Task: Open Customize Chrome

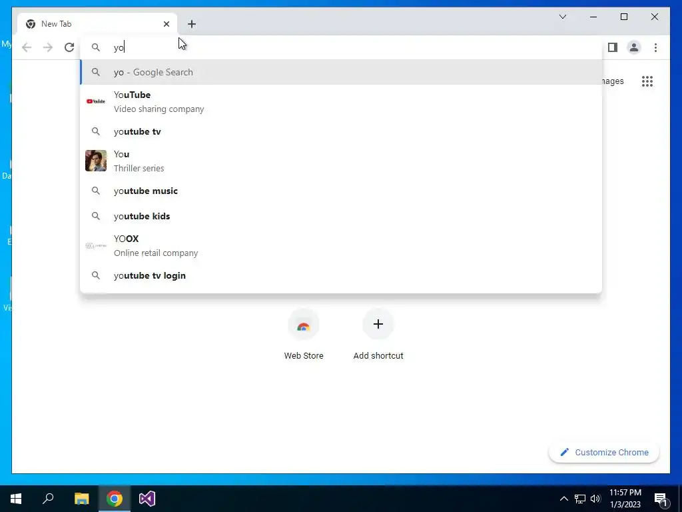Action: pyautogui.click(x=603, y=453)
